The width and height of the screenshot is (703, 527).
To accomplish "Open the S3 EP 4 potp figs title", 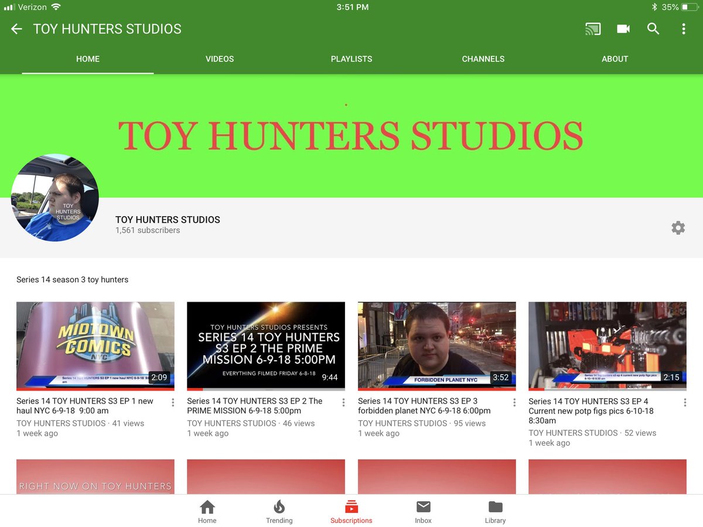I will pos(591,410).
